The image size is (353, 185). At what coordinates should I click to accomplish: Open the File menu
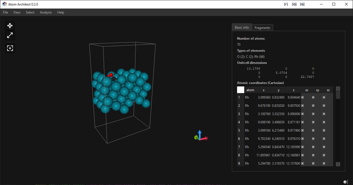click(x=5, y=12)
